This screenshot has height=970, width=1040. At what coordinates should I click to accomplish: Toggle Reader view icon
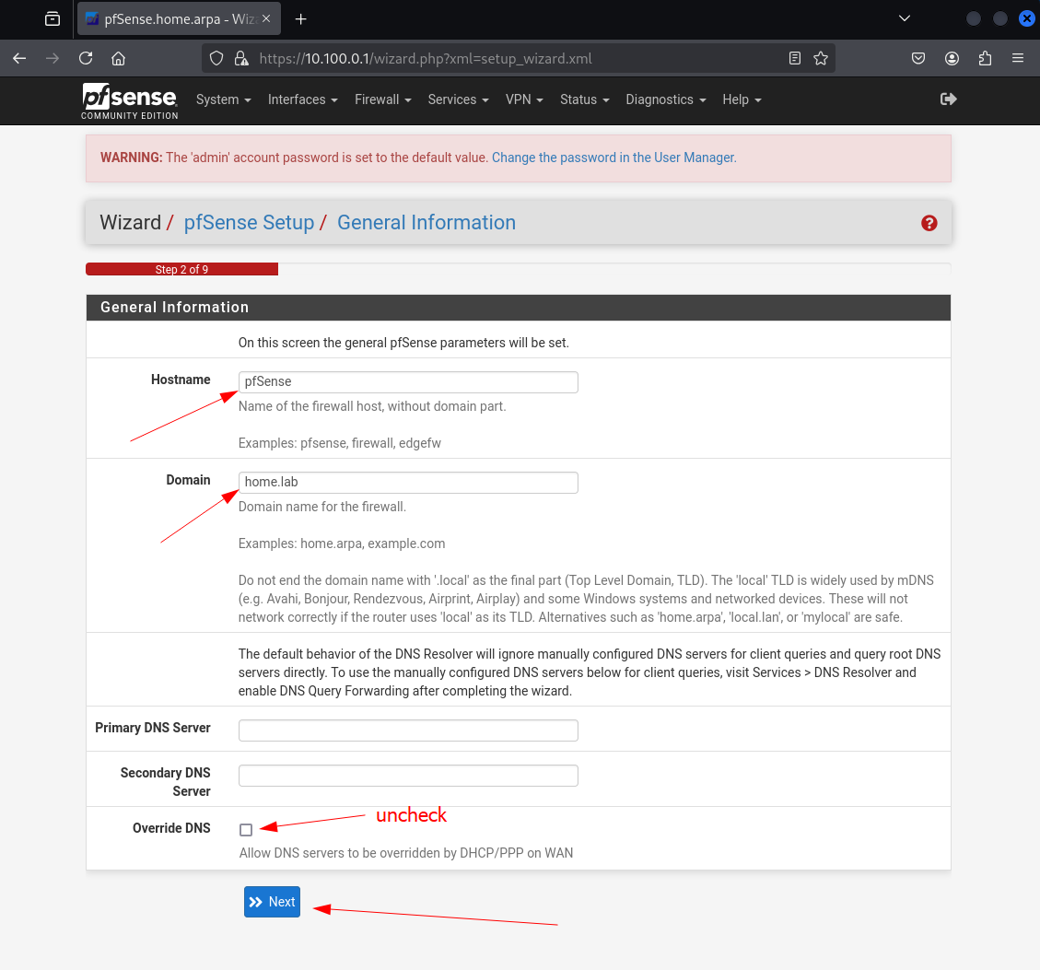[x=795, y=58]
